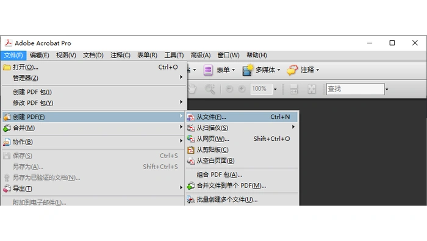The width and height of the screenshot is (427, 241).
Task: Click the 从文件(F) icon
Action: [x=190, y=117]
